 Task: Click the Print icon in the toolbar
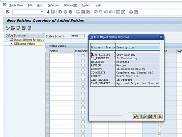click(x=78, y=12)
